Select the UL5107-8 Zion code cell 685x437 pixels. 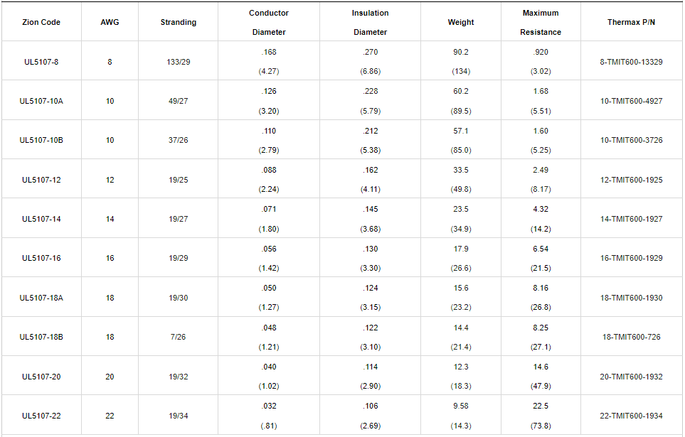pyautogui.click(x=41, y=62)
